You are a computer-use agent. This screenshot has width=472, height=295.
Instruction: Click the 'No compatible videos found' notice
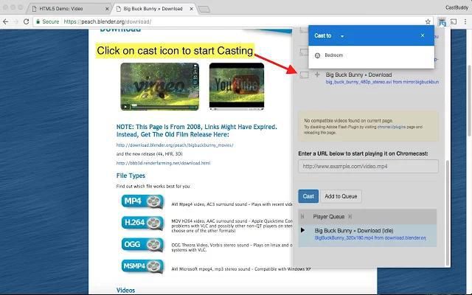368,126
